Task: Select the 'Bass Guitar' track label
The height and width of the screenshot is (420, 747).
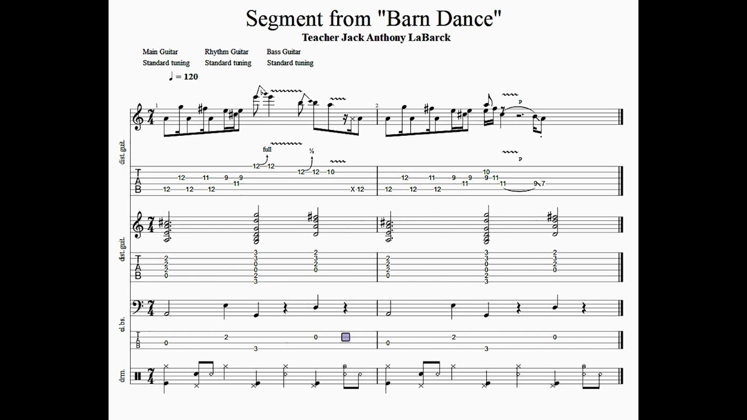Action: (284, 52)
